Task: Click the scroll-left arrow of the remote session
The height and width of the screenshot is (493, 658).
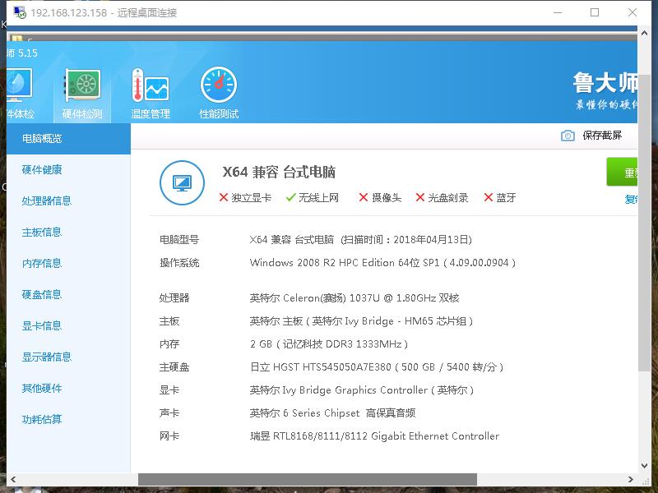Action: tap(13, 479)
